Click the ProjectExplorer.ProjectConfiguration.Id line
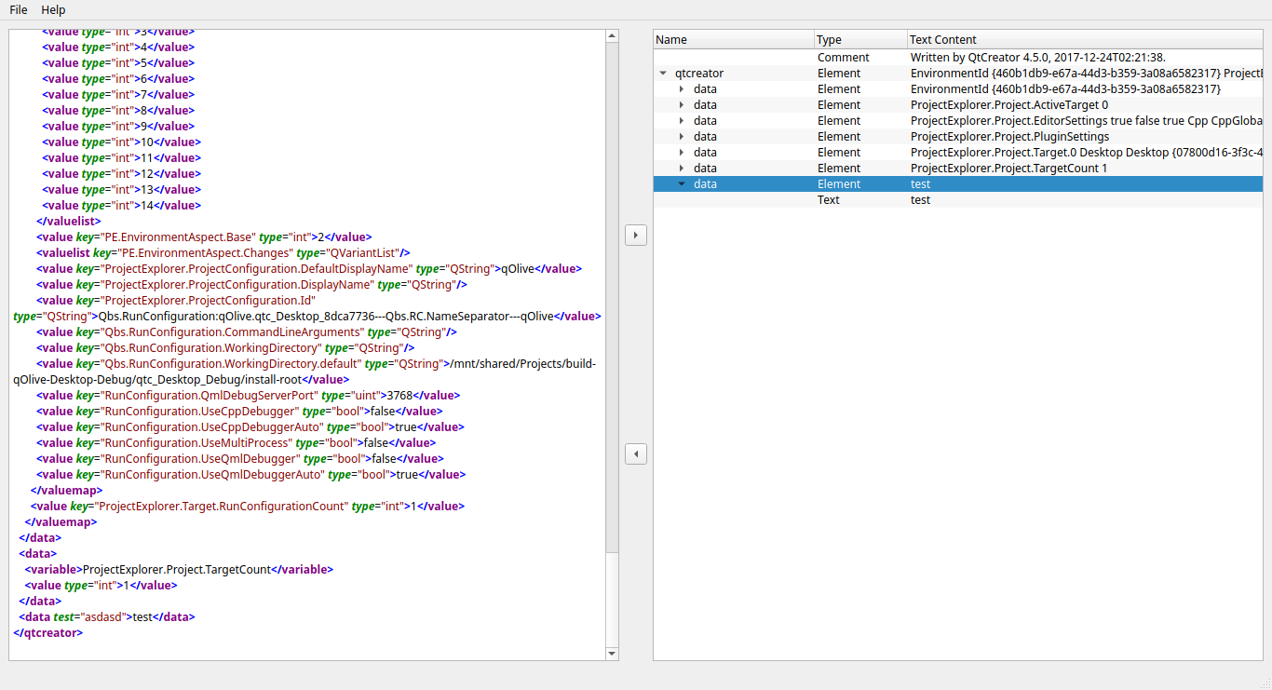The height and width of the screenshot is (690, 1272). point(307,308)
